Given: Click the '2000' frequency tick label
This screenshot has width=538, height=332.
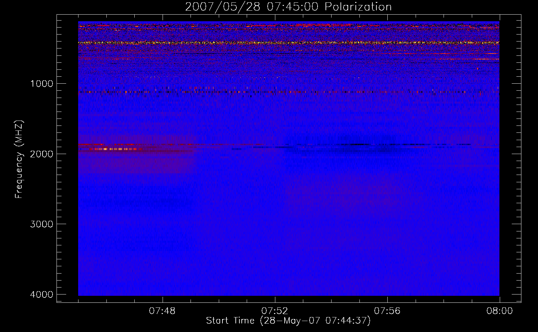Looking at the screenshot, I should 42,154.
